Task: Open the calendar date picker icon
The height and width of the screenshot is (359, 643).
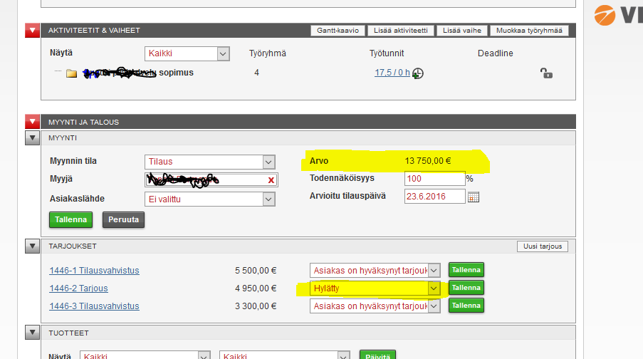Action: (474, 197)
